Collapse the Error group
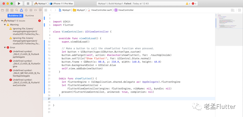This screenshot has height=117, width=243. click(5, 48)
